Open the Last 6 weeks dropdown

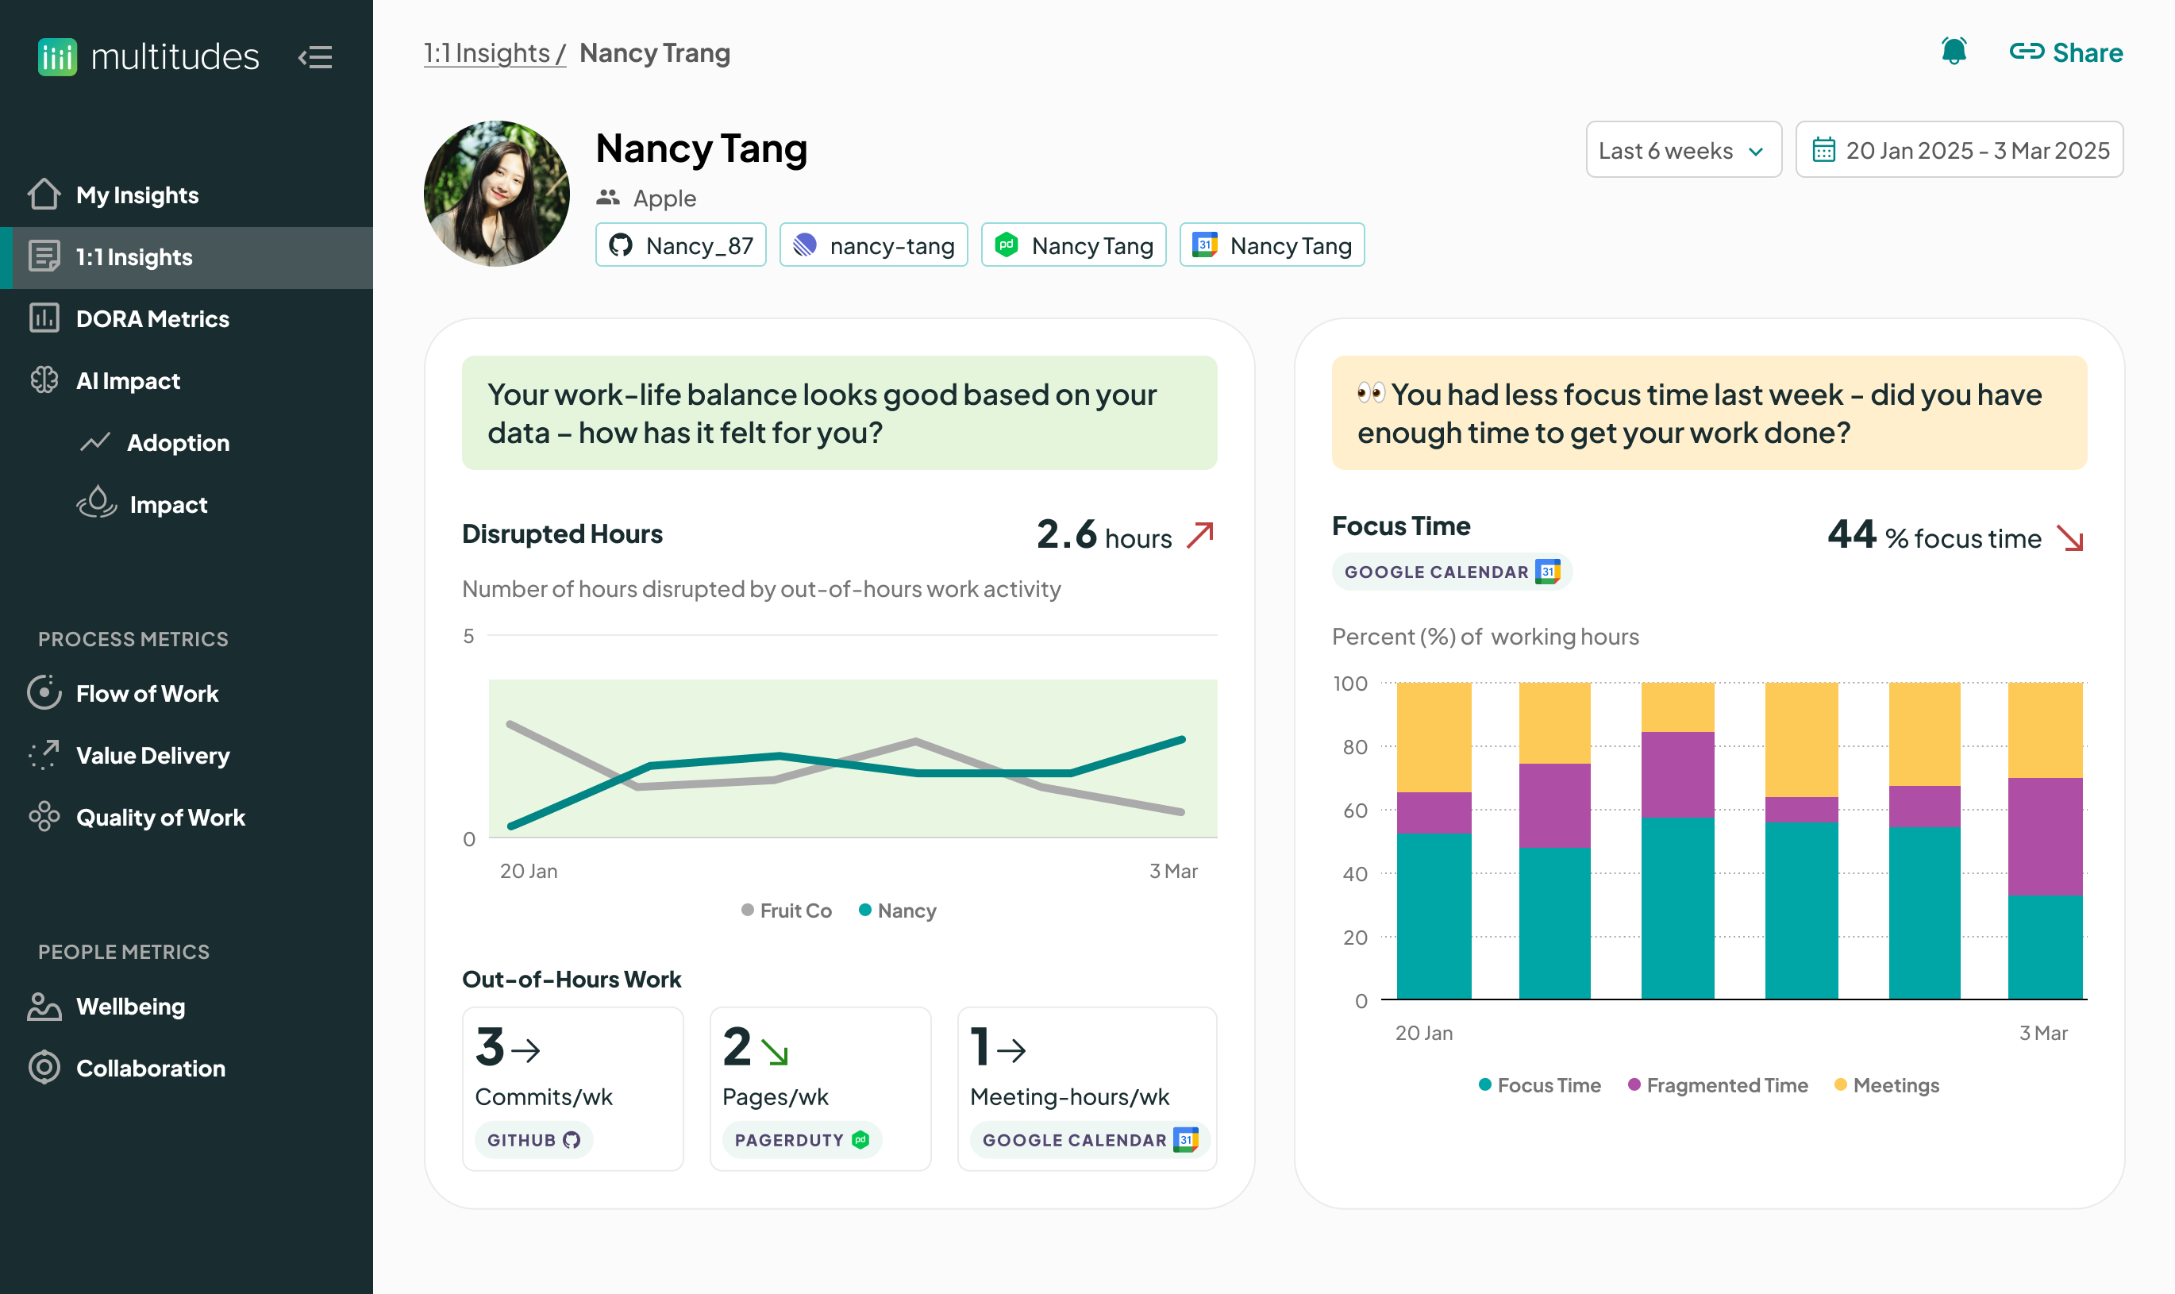point(1683,149)
